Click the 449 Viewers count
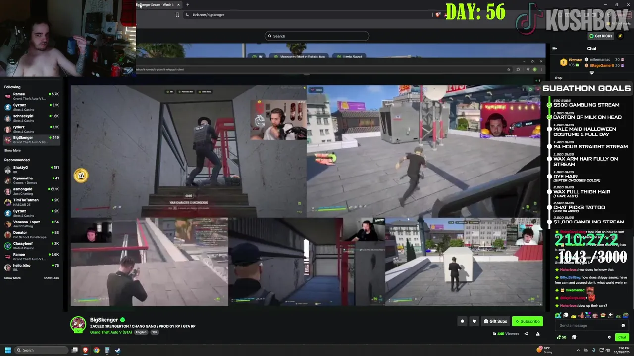634x356 pixels. 506,334
